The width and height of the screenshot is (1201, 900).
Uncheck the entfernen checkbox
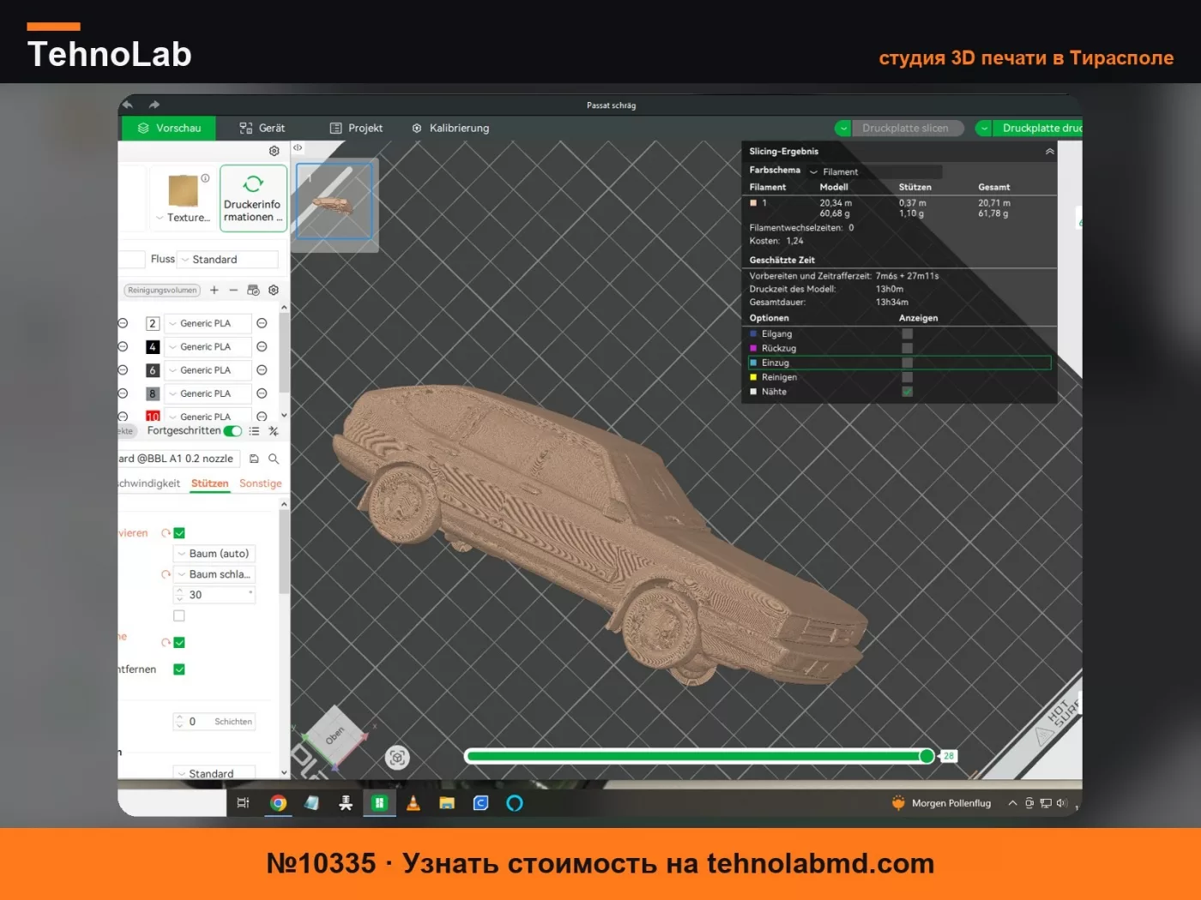(x=179, y=669)
